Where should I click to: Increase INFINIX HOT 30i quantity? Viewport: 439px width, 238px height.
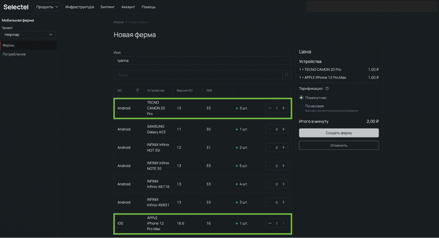click(x=283, y=147)
